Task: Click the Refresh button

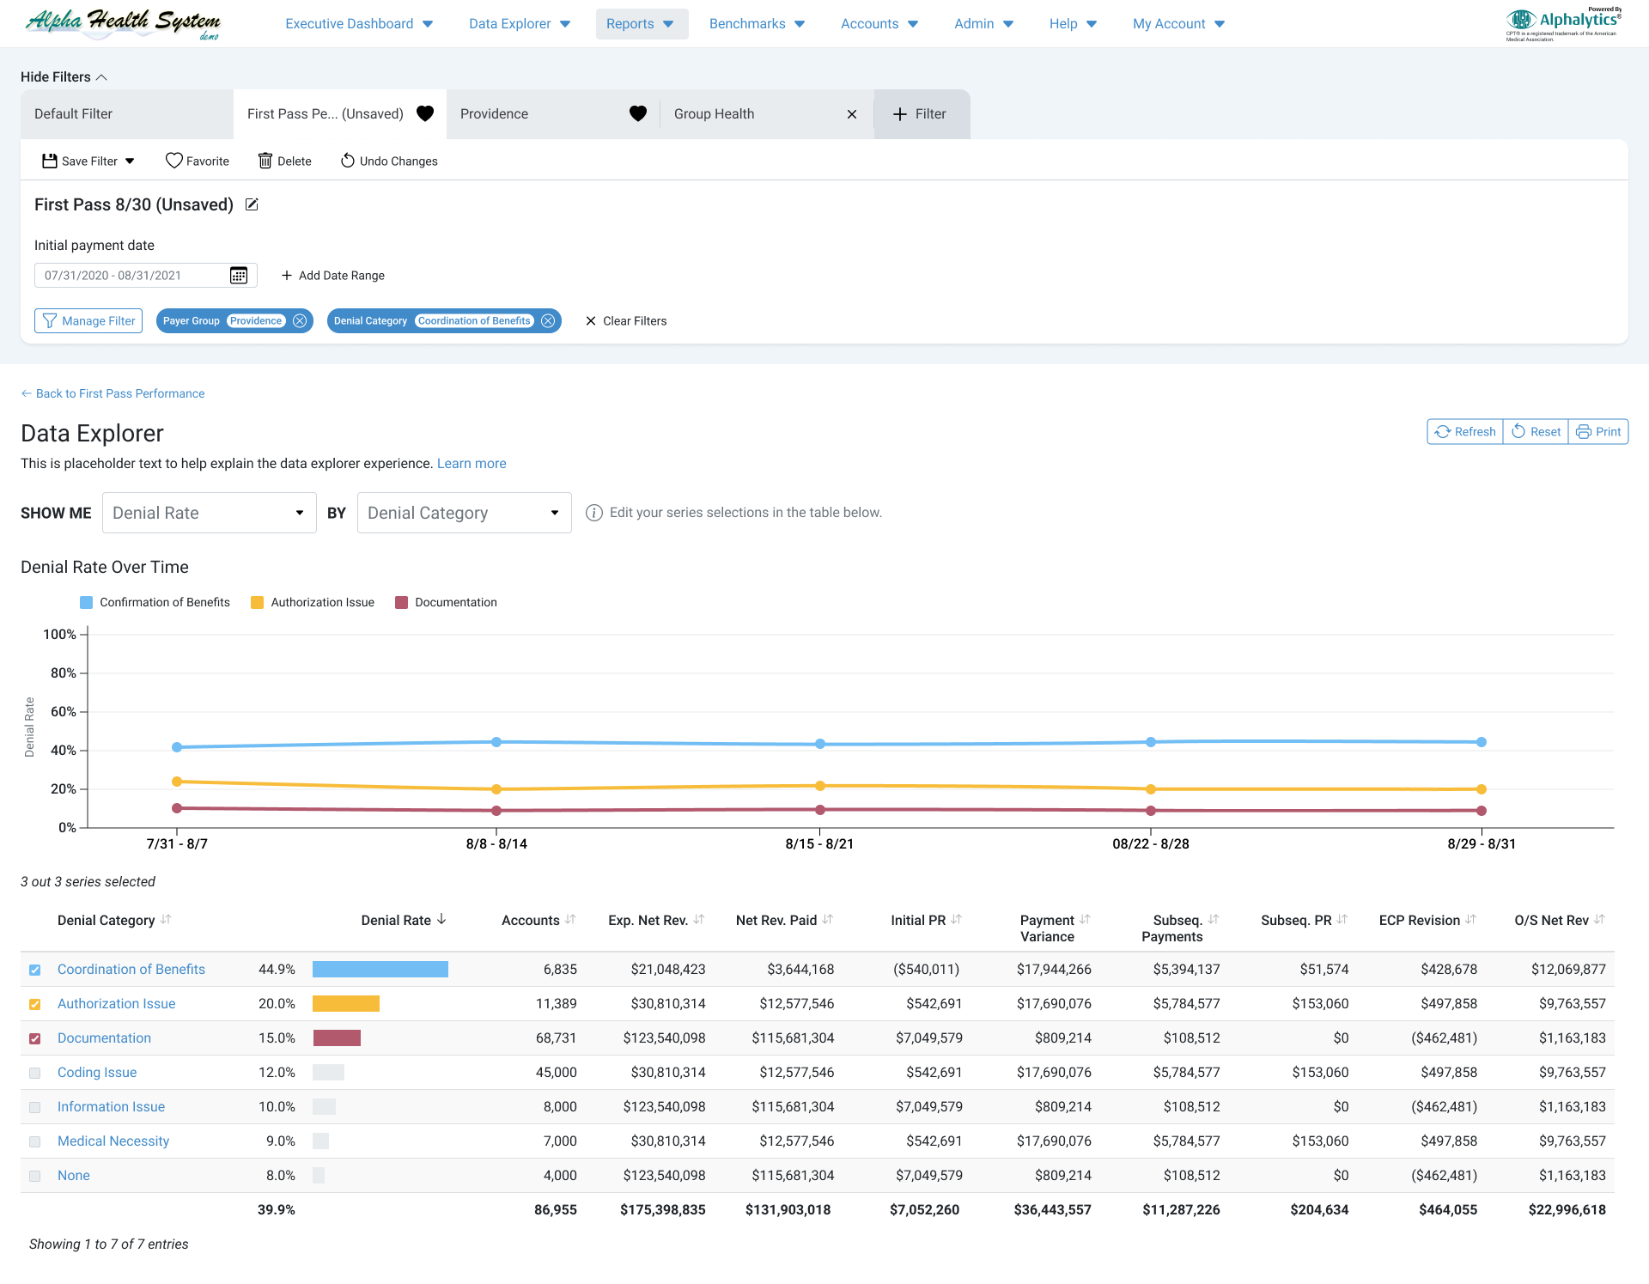Action: pos(1464,432)
